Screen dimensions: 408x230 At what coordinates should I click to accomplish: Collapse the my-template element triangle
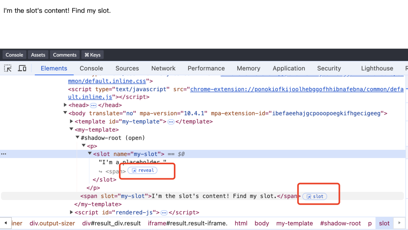(71, 129)
